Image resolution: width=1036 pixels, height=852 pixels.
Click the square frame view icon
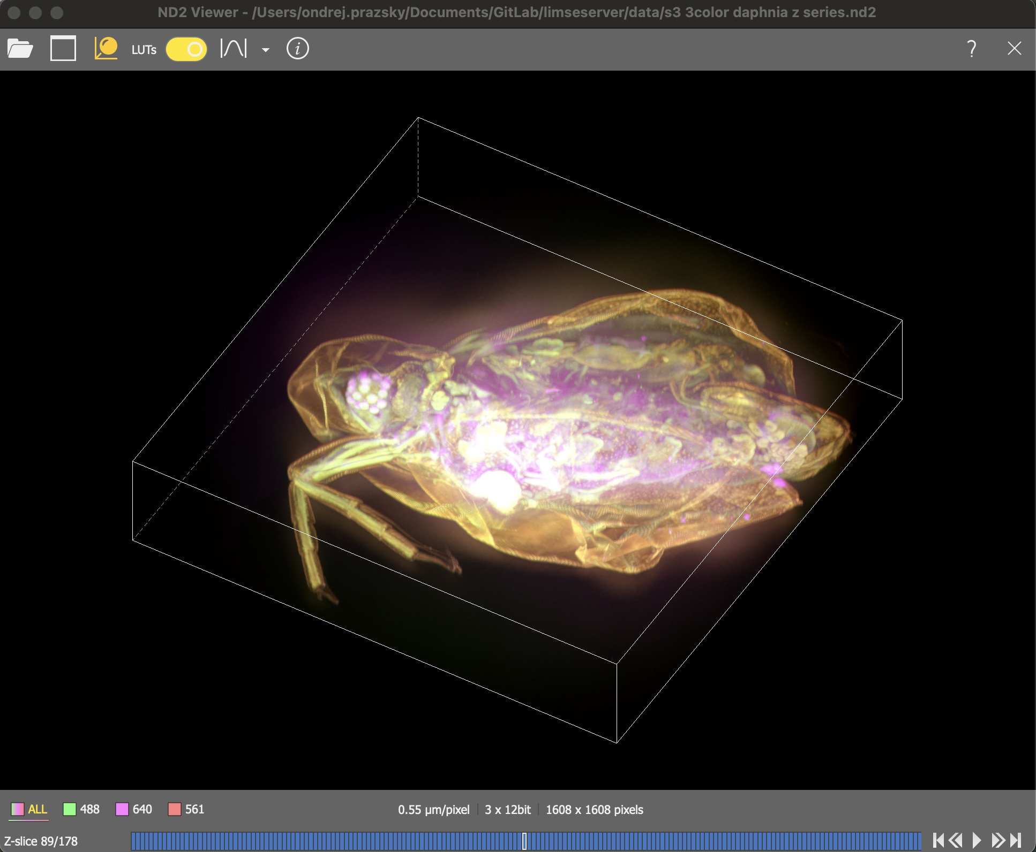pos(63,49)
